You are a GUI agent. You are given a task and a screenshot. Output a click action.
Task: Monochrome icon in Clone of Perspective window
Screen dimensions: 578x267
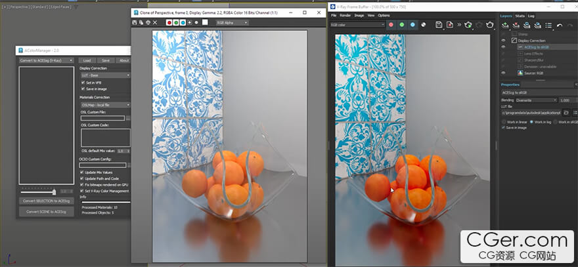click(x=196, y=22)
